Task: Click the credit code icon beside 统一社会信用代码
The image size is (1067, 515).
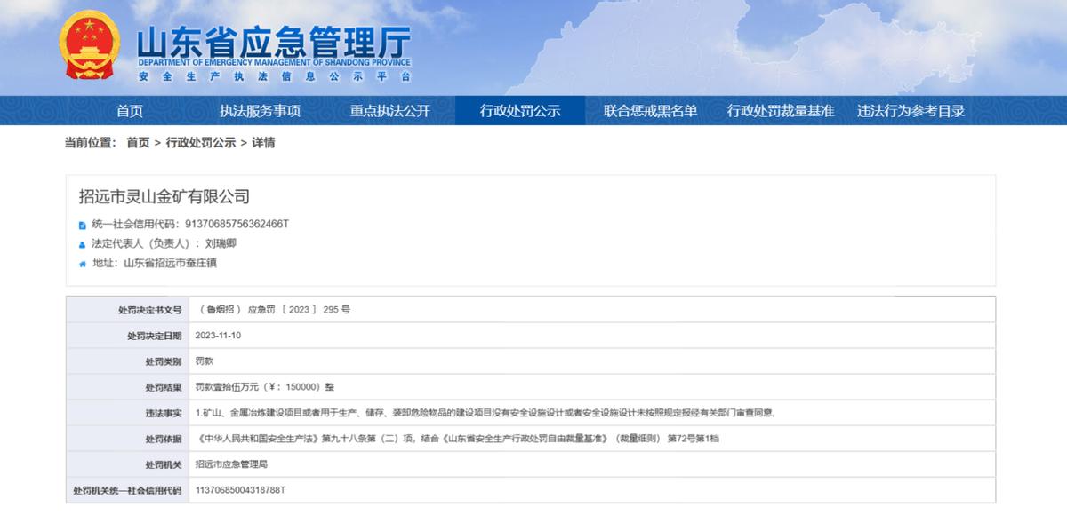Action: [x=83, y=225]
